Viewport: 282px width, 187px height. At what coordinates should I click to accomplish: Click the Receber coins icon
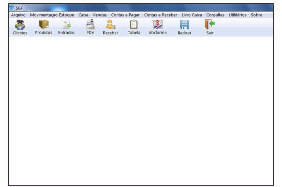(110, 25)
